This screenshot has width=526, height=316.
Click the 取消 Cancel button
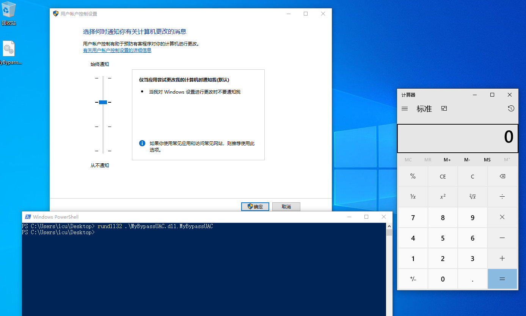pos(286,206)
